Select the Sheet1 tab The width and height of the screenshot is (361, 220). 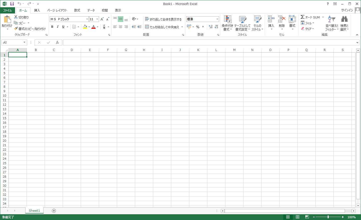coord(34,210)
